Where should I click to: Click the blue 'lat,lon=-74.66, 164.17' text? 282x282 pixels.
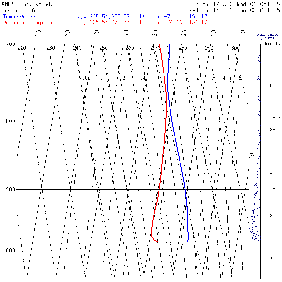174,17
